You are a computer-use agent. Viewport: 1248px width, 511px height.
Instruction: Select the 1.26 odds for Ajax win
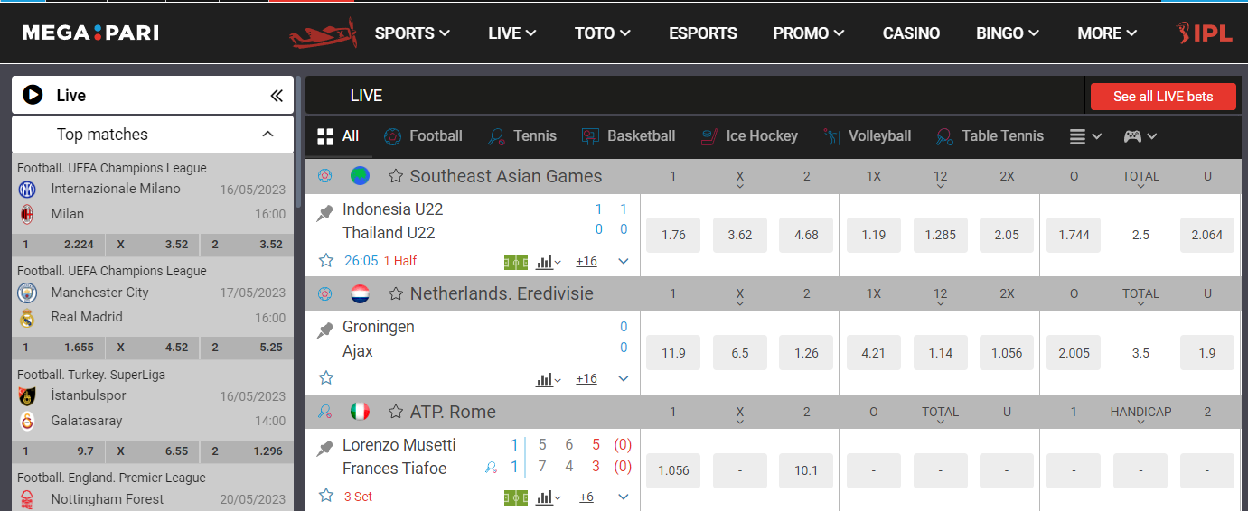806,353
